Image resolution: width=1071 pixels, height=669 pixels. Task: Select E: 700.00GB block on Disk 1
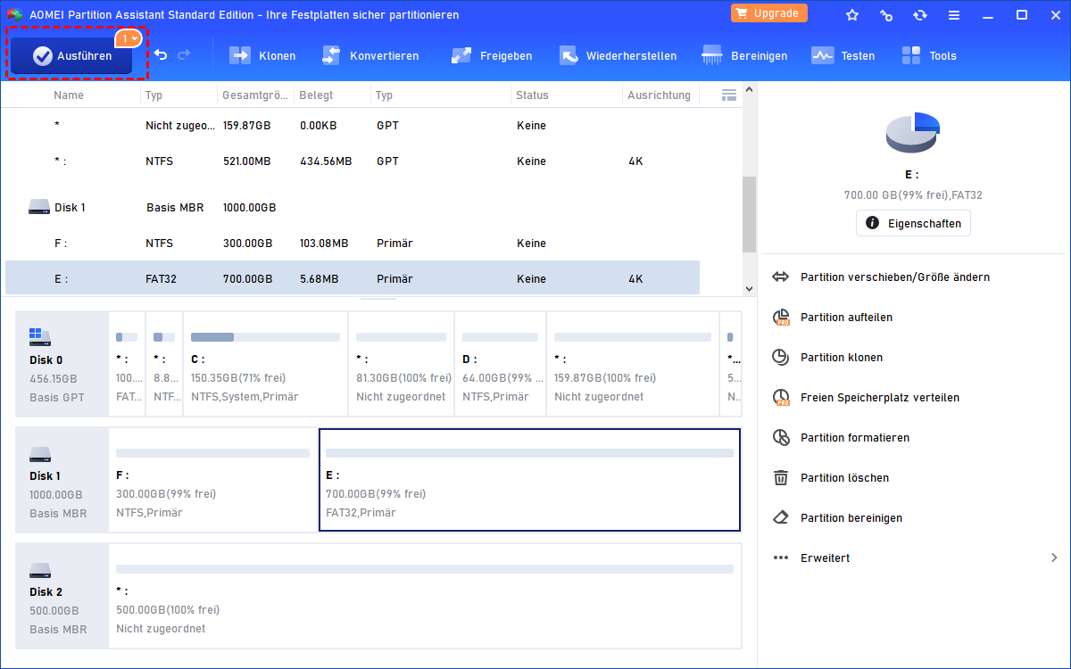pyautogui.click(x=529, y=480)
